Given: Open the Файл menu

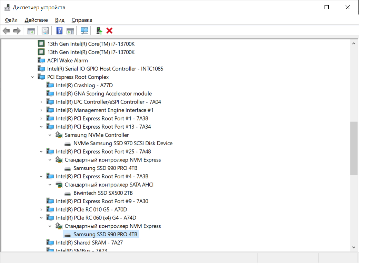Looking at the screenshot, I should (x=11, y=20).
